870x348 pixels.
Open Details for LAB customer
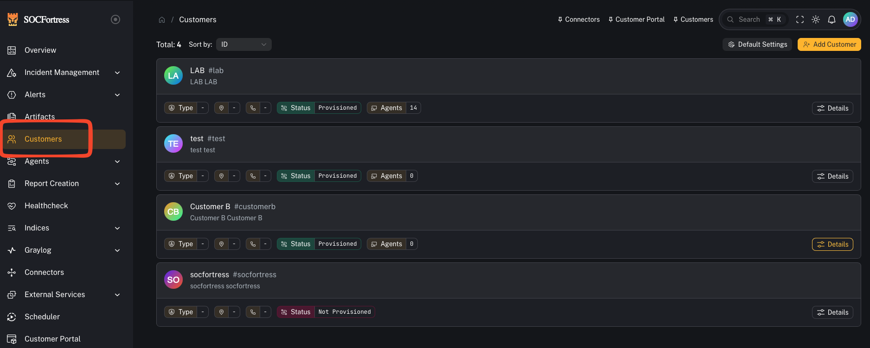pos(832,108)
